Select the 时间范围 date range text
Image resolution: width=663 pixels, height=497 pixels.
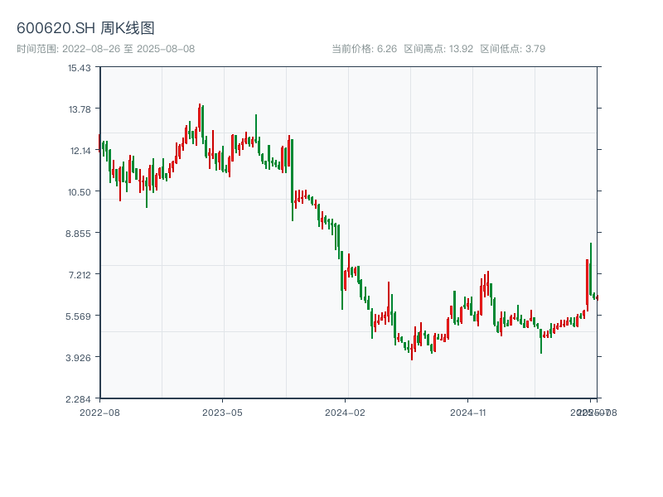click(x=106, y=49)
